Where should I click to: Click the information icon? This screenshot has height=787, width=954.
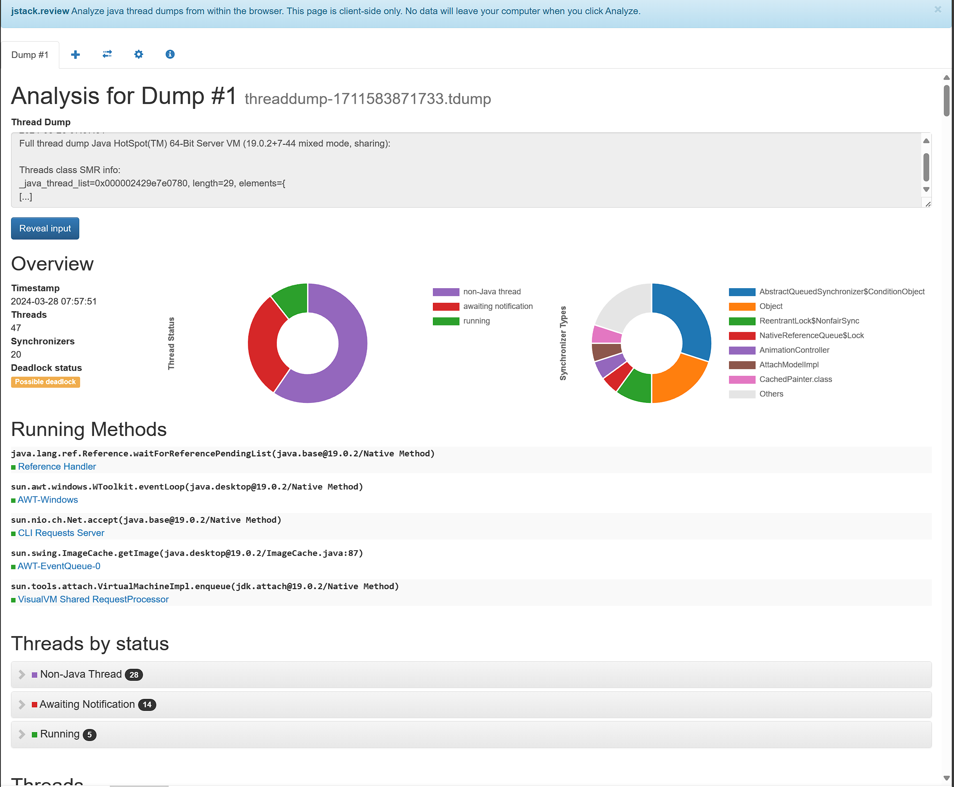169,54
